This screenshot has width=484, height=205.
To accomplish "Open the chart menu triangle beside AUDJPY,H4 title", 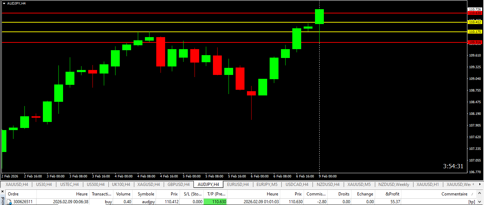I will click(4, 3).
